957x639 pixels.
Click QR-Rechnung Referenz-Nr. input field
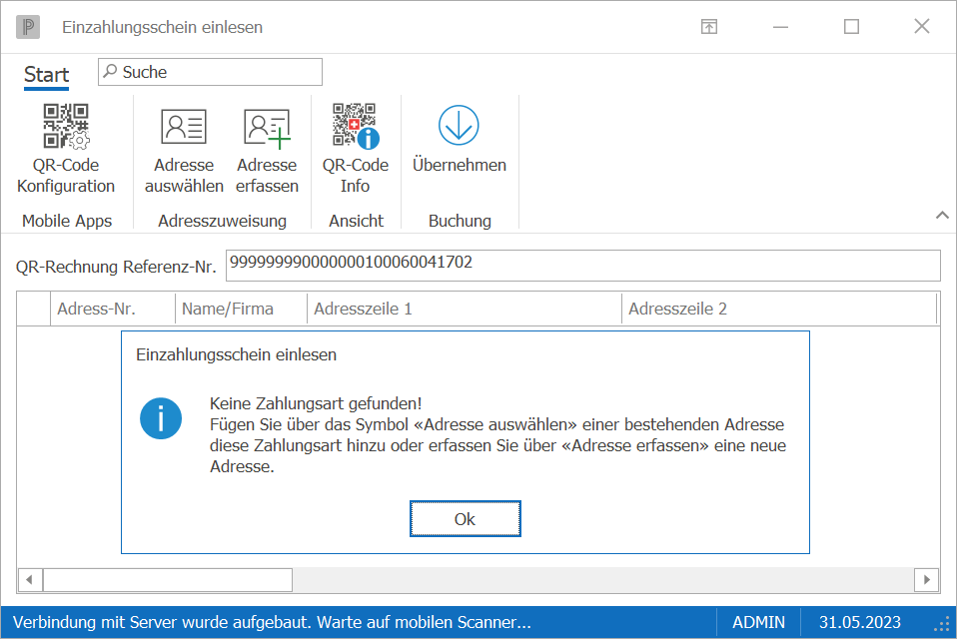[x=582, y=266]
